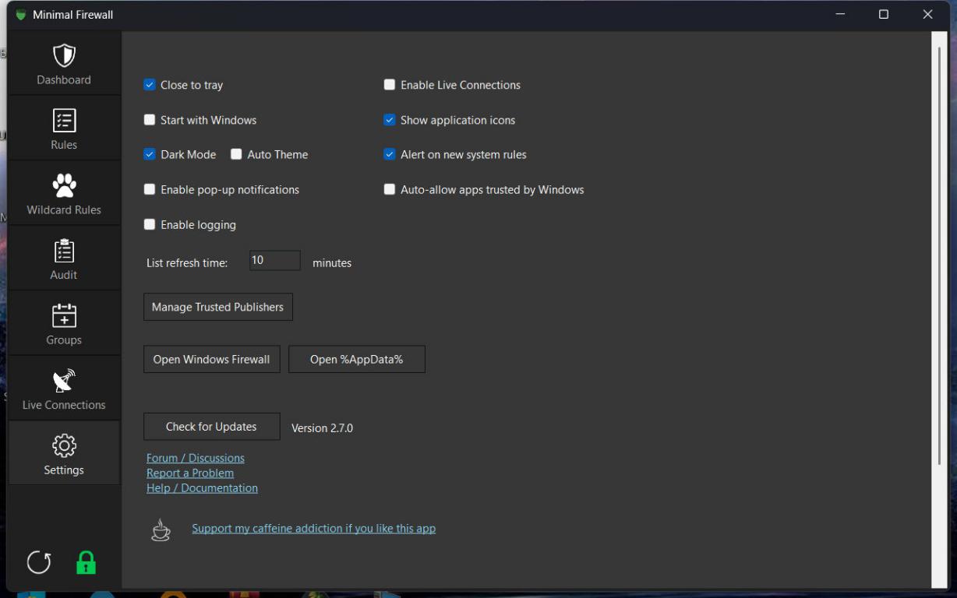
Task: Click the Manage Trusted Publishers button
Action: (x=218, y=307)
